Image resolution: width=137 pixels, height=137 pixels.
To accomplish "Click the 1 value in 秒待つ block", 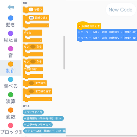I will coord(31,10).
